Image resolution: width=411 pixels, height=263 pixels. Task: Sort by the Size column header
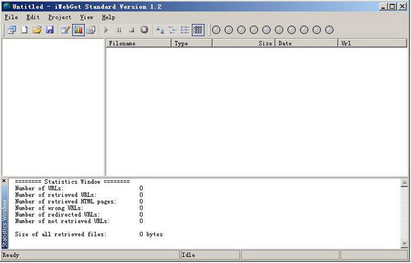(244, 43)
